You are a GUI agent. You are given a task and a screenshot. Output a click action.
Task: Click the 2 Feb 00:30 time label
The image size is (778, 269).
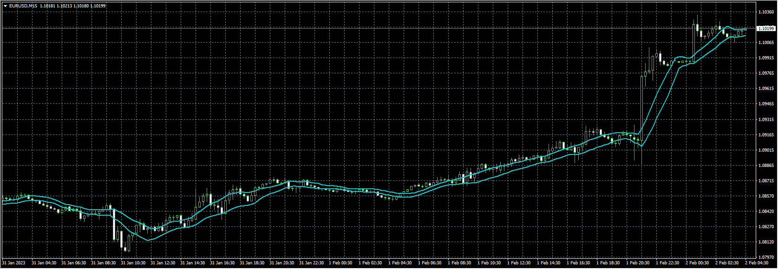[x=697, y=263]
